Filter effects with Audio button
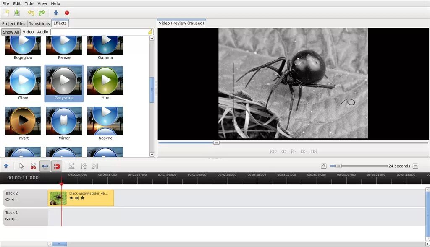The width and height of the screenshot is (430, 247). pos(43,32)
